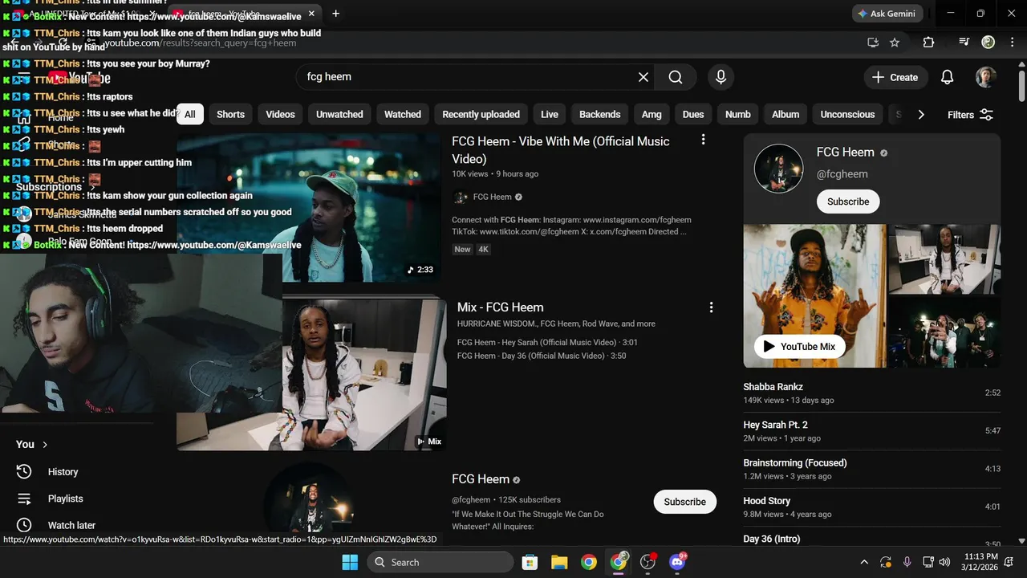Open Hood Story in side list
1027x578 pixels.
coord(766,501)
